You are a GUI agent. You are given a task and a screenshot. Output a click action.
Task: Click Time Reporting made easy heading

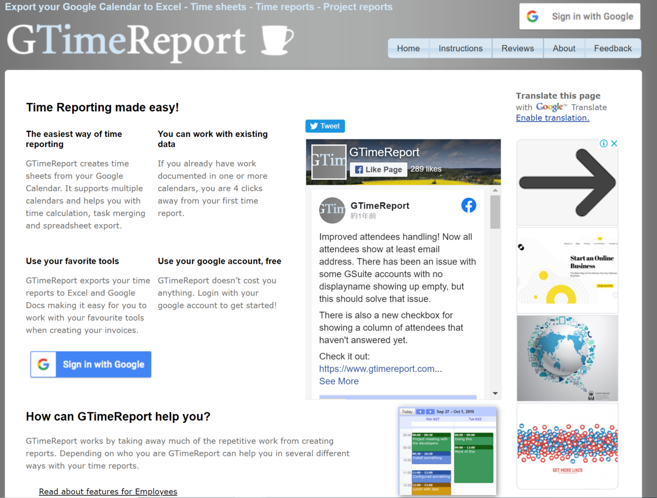[102, 107]
